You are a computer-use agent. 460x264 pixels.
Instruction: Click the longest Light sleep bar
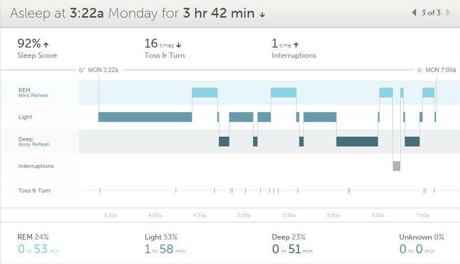[x=145, y=117]
